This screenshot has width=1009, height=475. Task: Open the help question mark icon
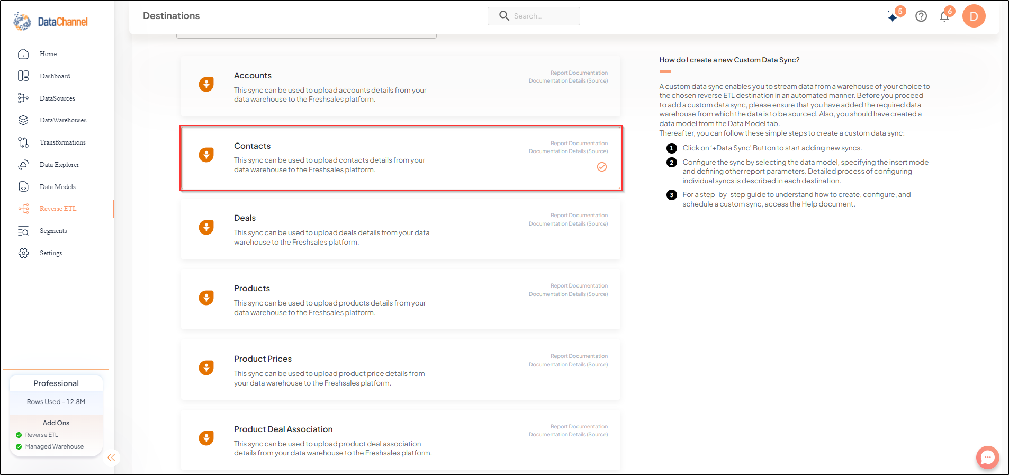pyautogui.click(x=921, y=16)
